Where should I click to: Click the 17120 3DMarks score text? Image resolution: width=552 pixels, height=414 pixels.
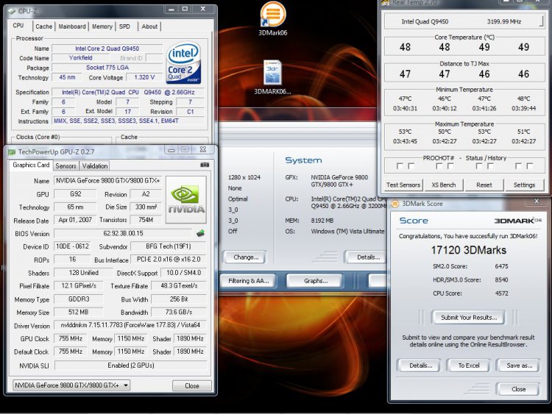[469, 250]
